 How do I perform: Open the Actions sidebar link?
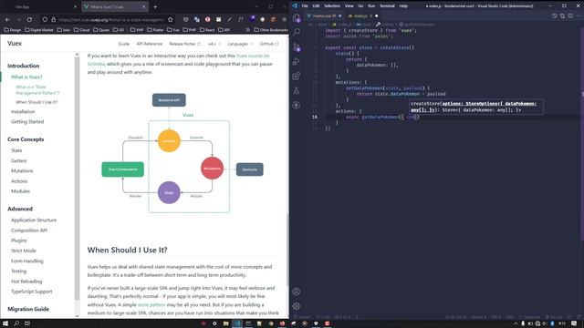pos(19,181)
